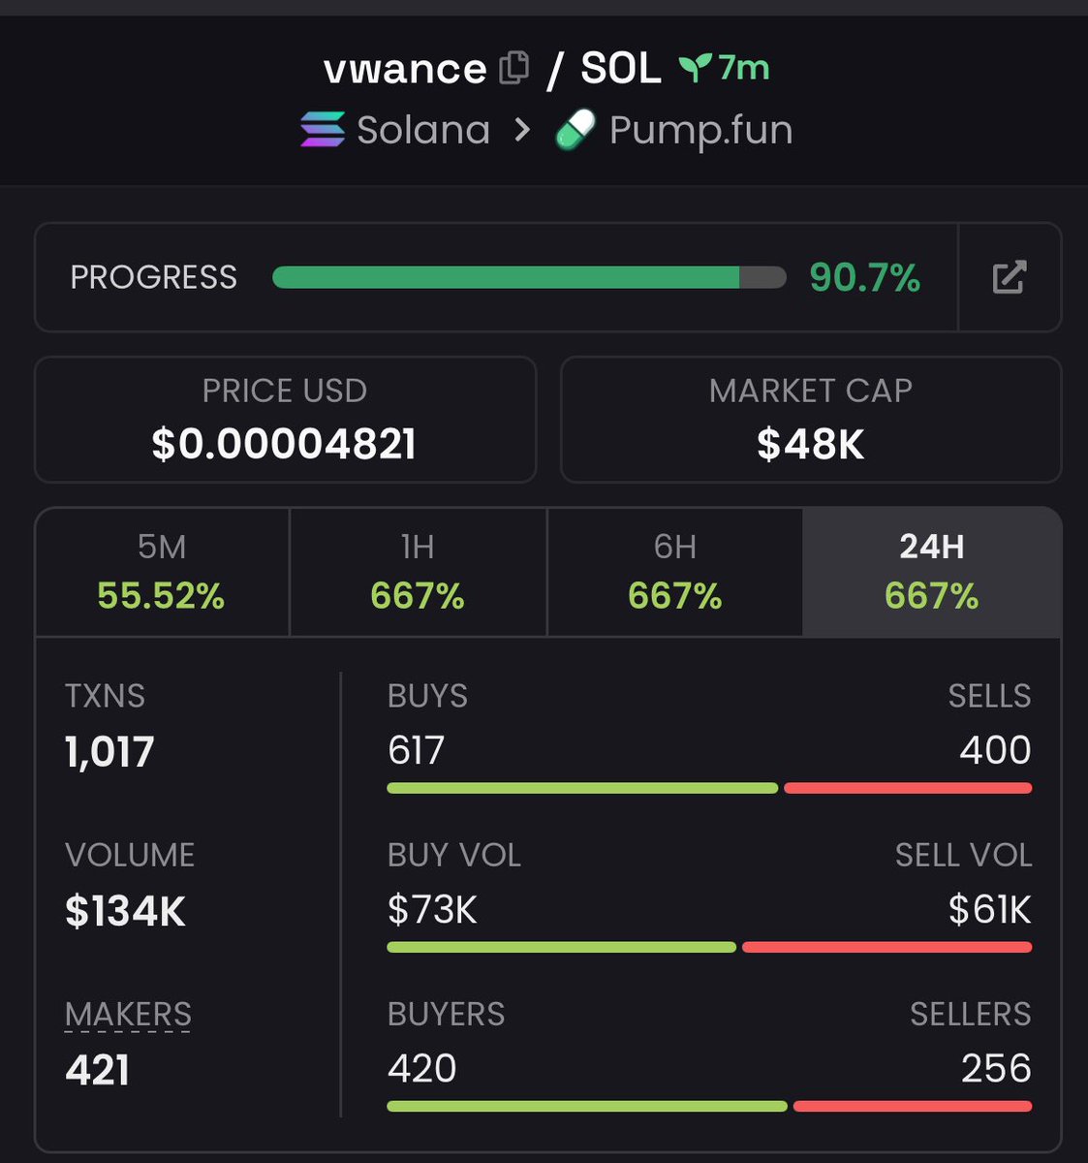Click the underlined MAKERS label
The image size is (1088, 1163).
128,1015
